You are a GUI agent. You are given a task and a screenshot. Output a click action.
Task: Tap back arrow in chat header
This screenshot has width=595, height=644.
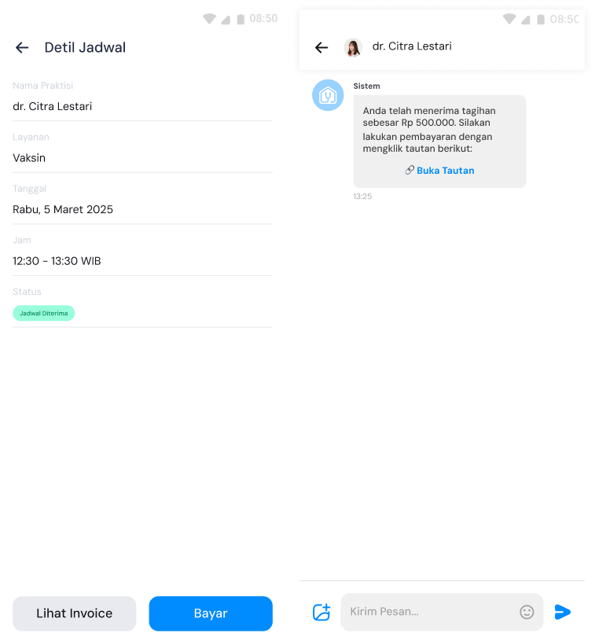[x=321, y=48]
